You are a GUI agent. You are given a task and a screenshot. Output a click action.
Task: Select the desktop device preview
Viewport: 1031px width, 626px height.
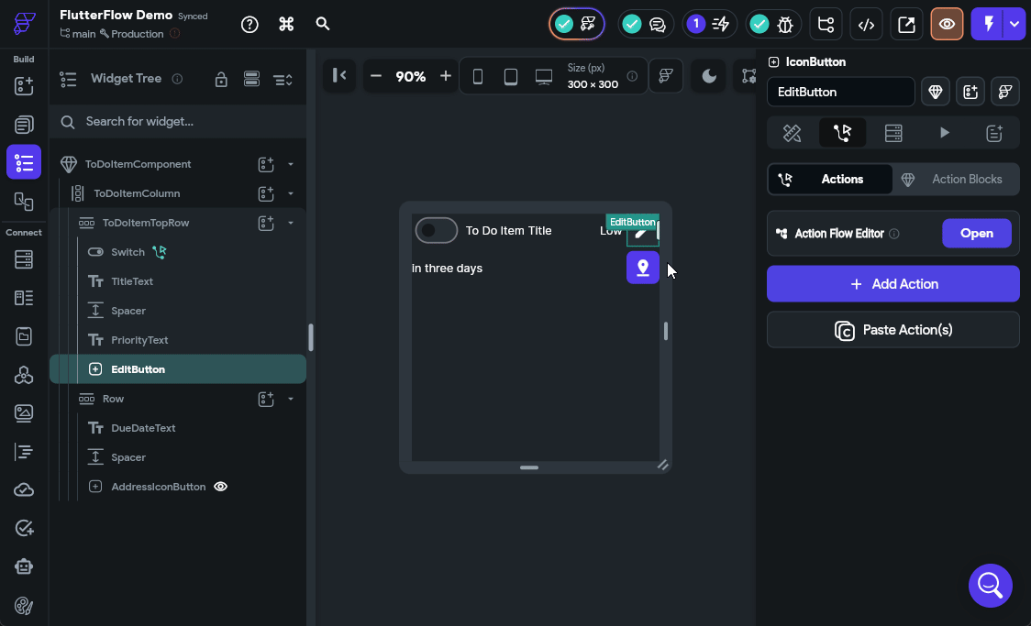pyautogui.click(x=544, y=77)
